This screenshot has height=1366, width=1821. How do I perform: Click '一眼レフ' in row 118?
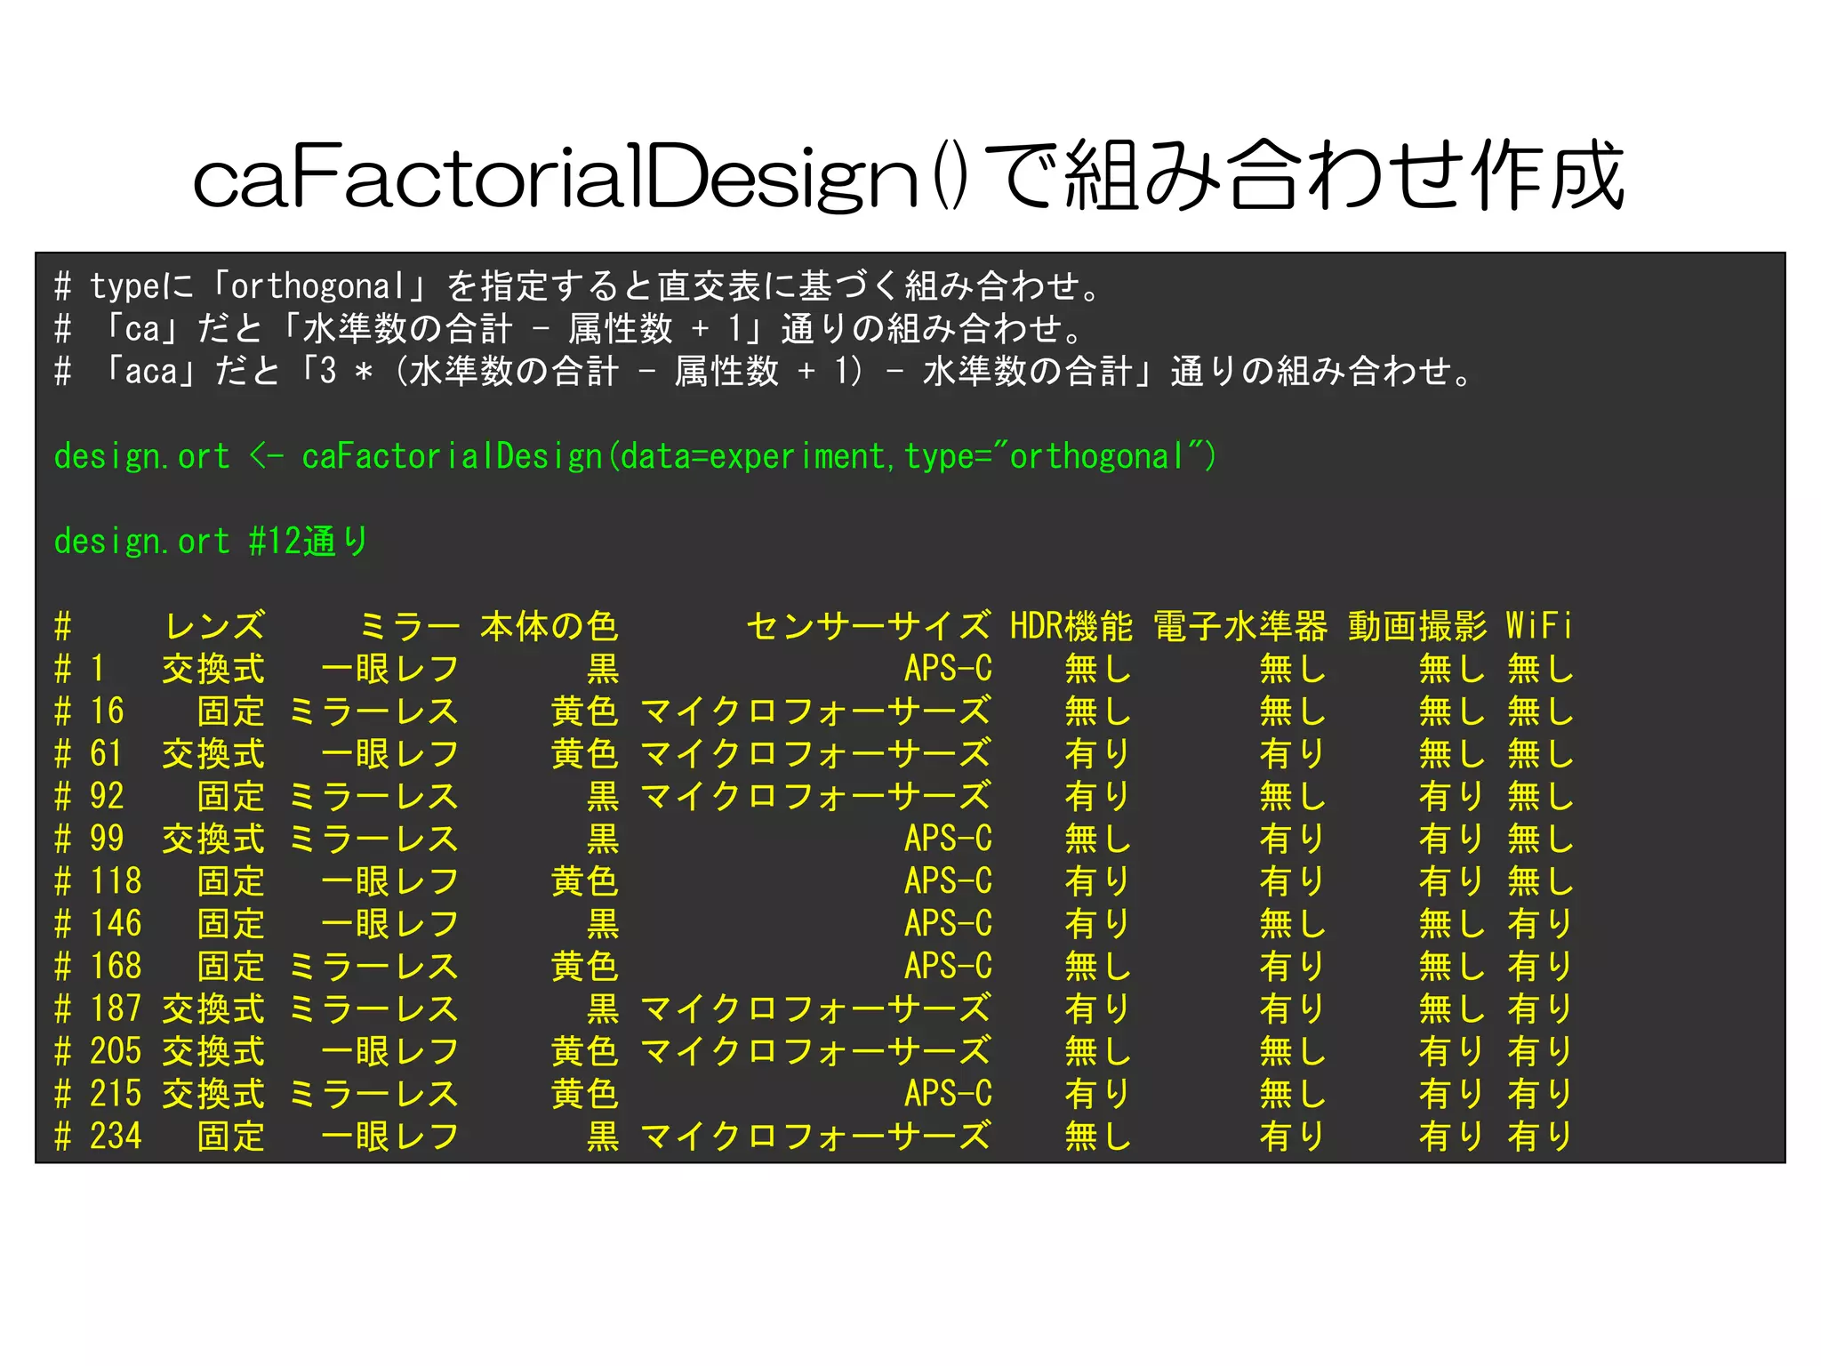(x=390, y=882)
